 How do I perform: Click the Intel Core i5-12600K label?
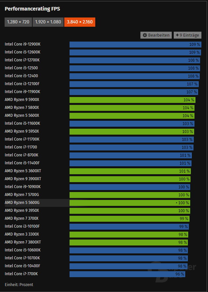point(22,52)
